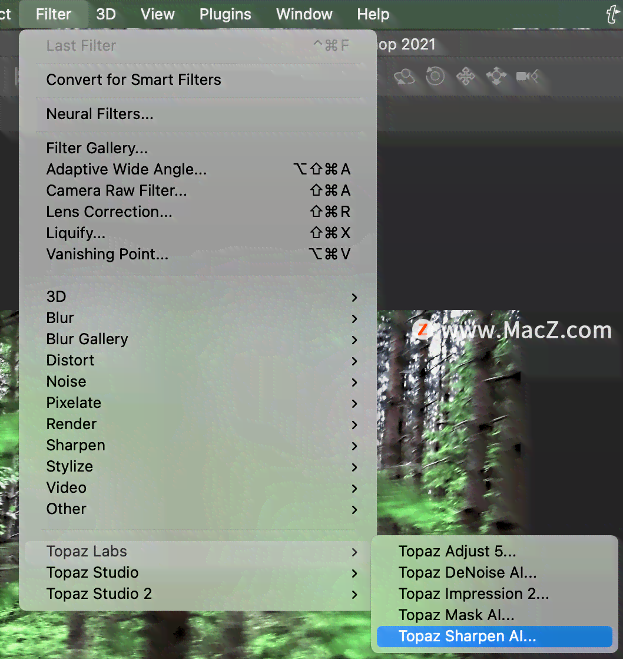623x659 pixels.
Task: Expand the Noise submenu
Action: [x=197, y=381]
